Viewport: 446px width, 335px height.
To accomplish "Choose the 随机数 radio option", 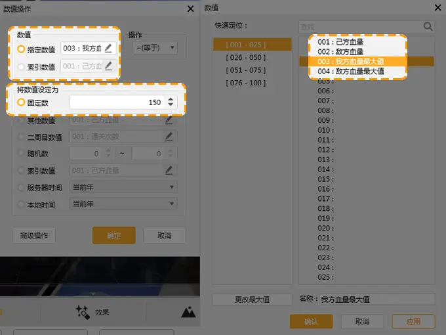I will click(x=22, y=154).
